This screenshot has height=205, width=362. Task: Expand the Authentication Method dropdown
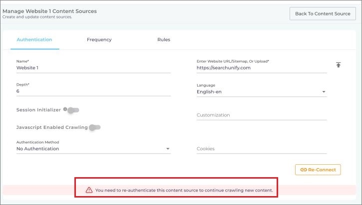click(x=93, y=149)
